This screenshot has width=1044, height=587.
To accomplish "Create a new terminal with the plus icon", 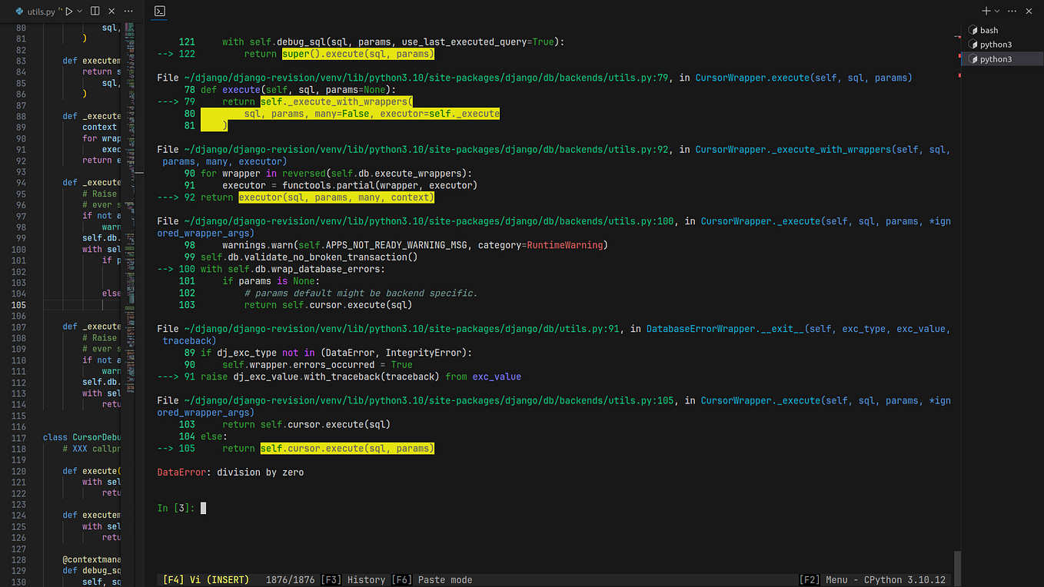I will pos(986,11).
